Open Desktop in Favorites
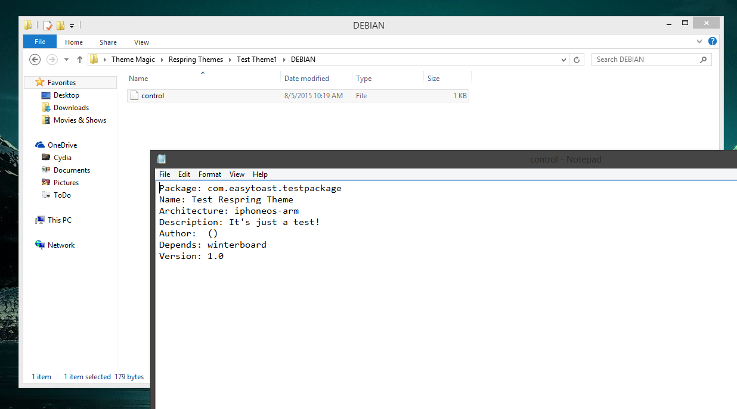This screenshot has height=409, width=737. point(66,95)
